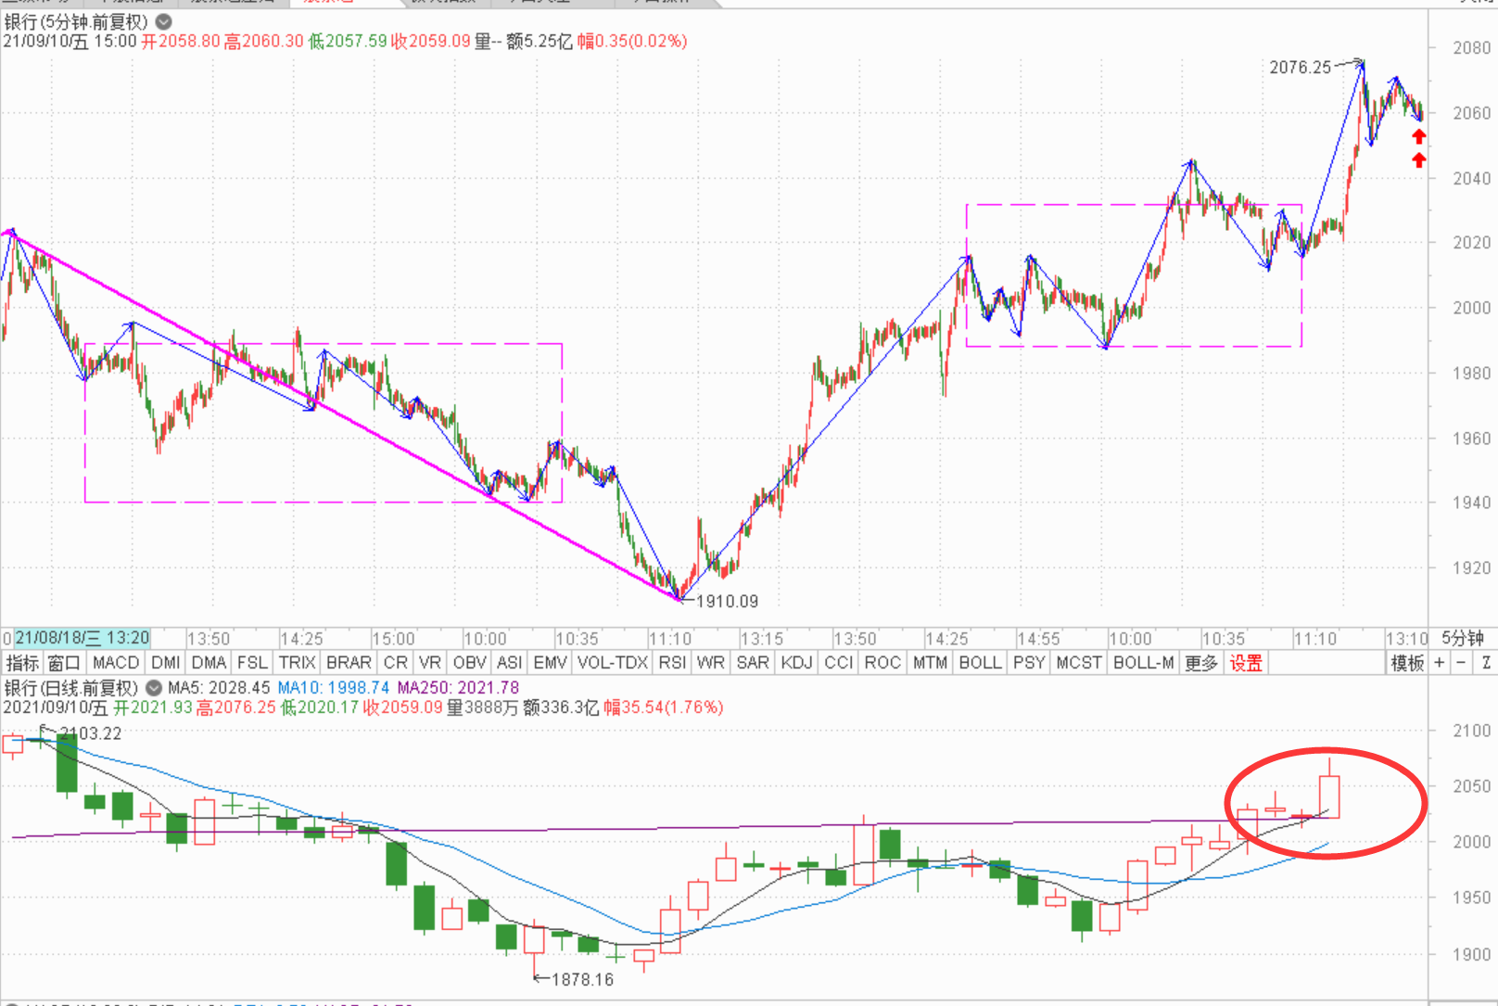Click the 窗口 tab in indicator bar
Image resolution: width=1498 pixels, height=1006 pixels.
[64, 663]
